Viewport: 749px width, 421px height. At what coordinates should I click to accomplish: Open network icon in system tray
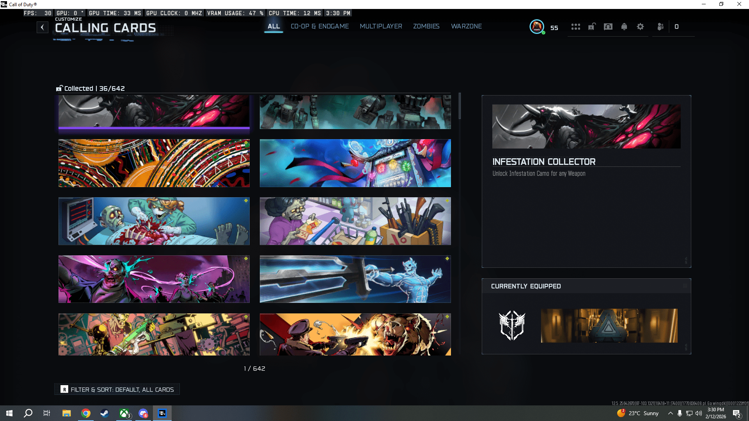(x=689, y=413)
